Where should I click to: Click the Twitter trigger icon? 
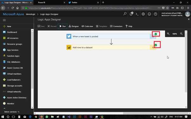(69, 36)
